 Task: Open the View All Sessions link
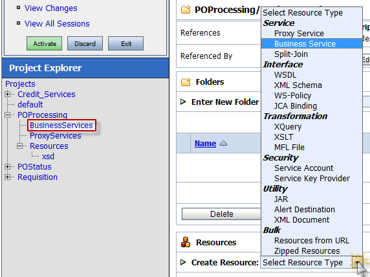[x=57, y=23]
